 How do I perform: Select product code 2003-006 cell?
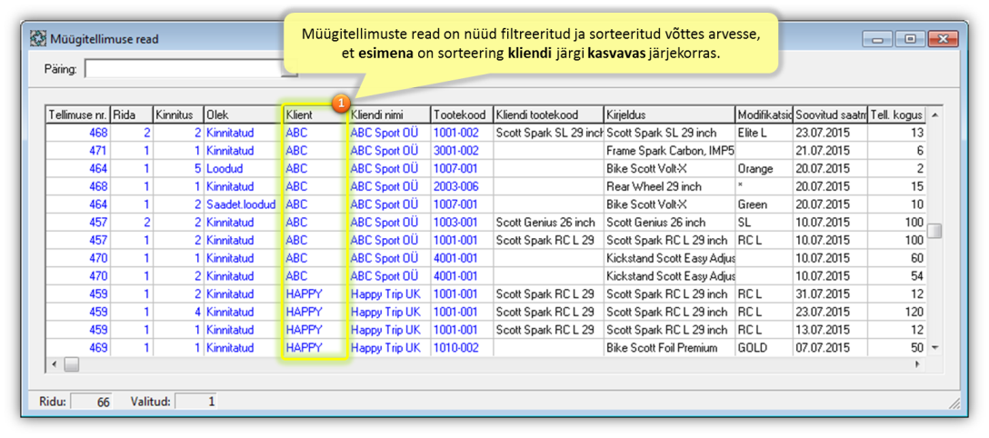click(x=462, y=186)
